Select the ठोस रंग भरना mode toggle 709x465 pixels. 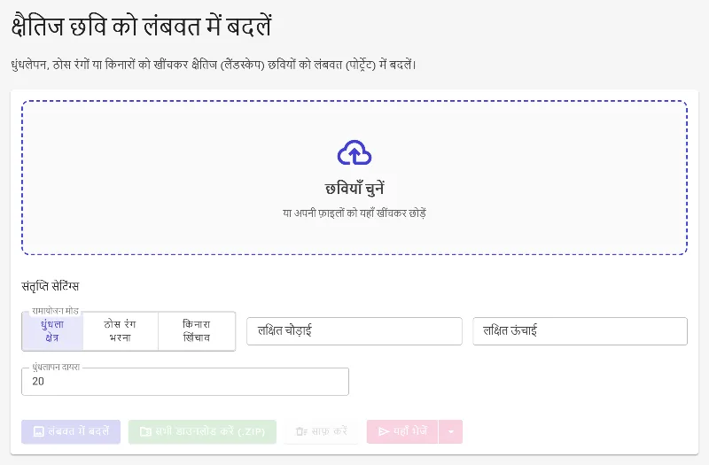(121, 331)
